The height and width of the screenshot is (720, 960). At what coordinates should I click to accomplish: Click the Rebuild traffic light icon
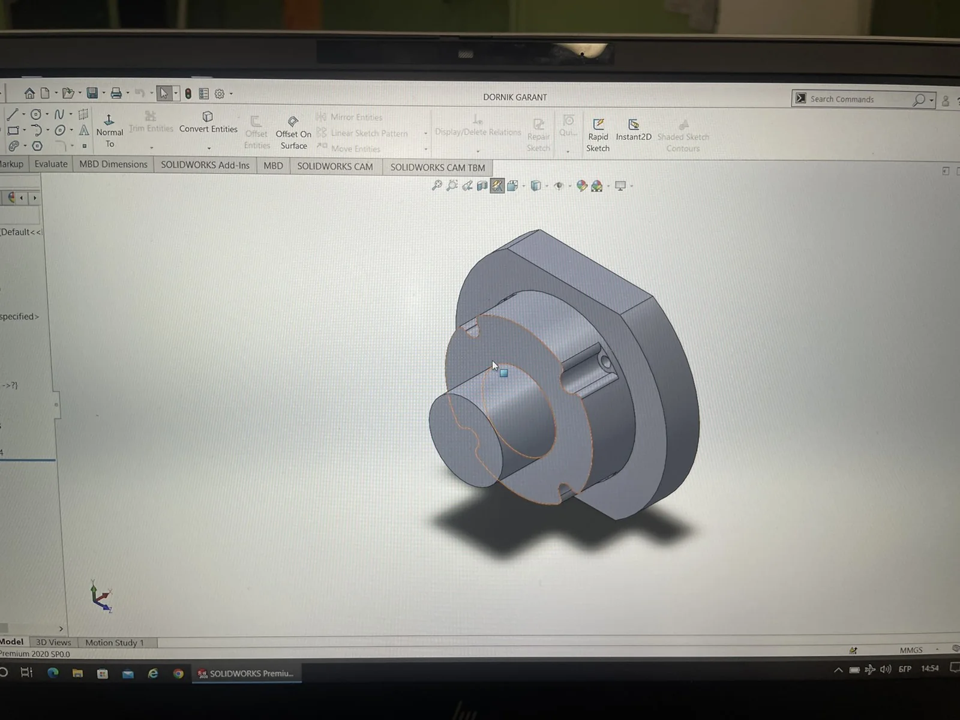[188, 94]
